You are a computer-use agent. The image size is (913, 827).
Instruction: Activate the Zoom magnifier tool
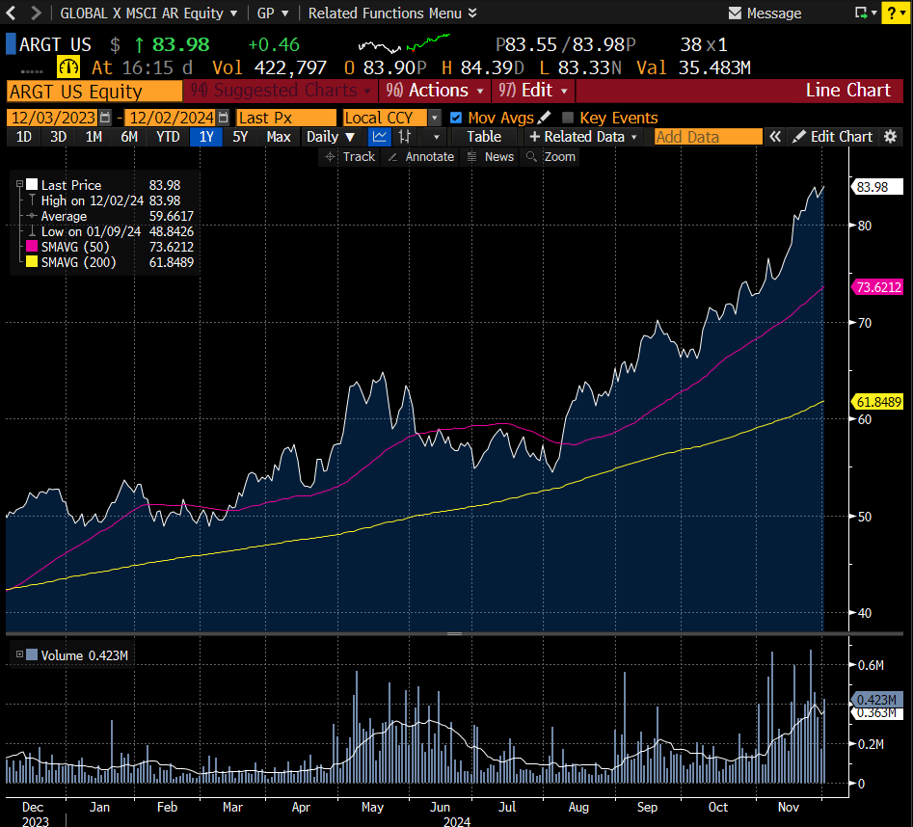[550, 156]
